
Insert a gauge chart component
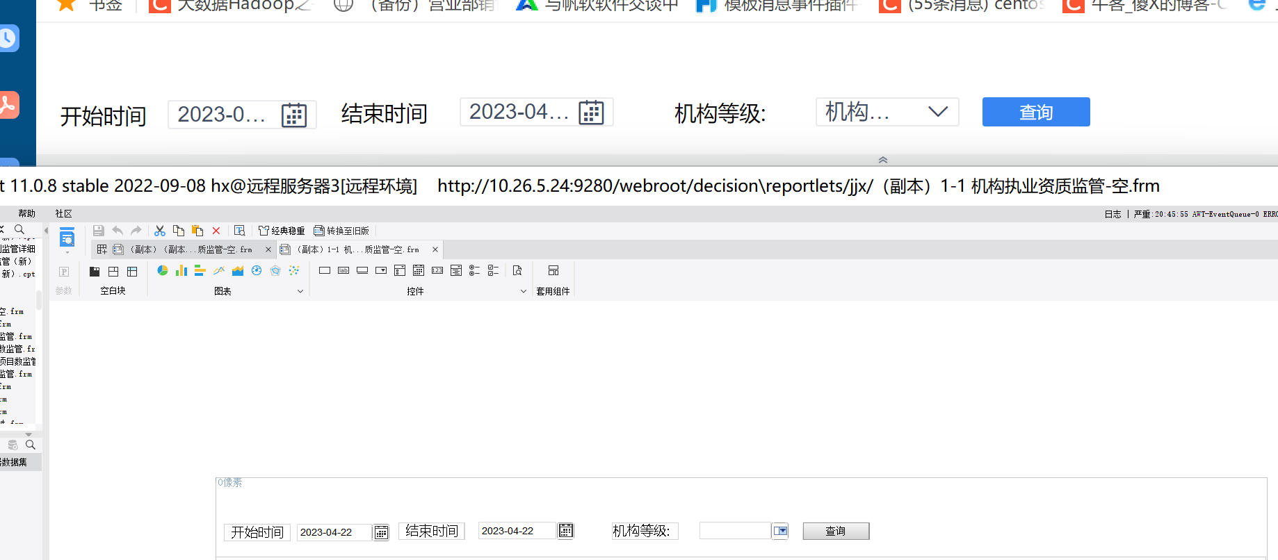(257, 270)
